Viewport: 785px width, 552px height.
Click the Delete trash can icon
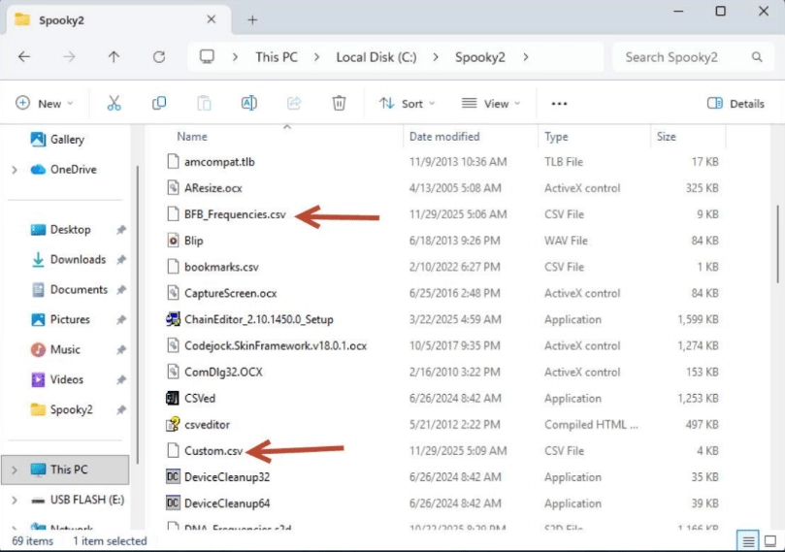click(339, 103)
